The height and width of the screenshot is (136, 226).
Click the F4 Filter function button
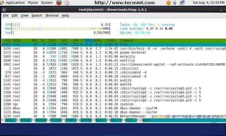(x=54, y=120)
